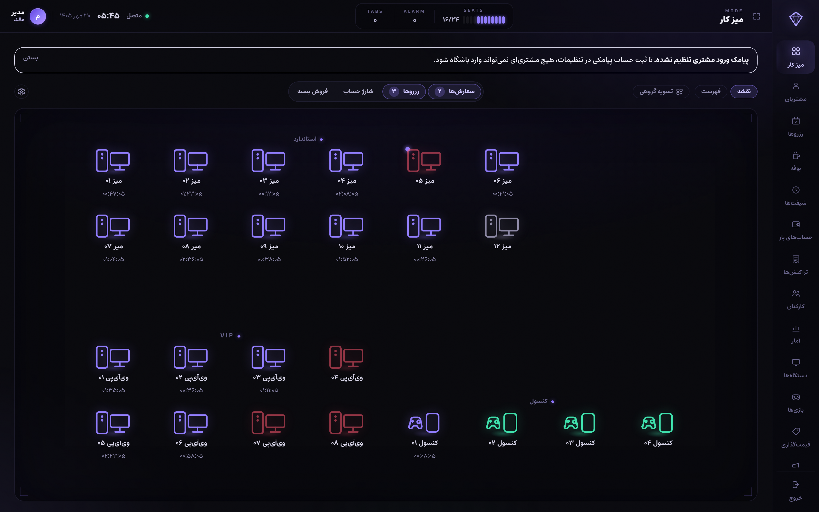819x512 pixels.
Task: Open قیمت‌گذاری pricing section
Action: pyautogui.click(x=795, y=437)
